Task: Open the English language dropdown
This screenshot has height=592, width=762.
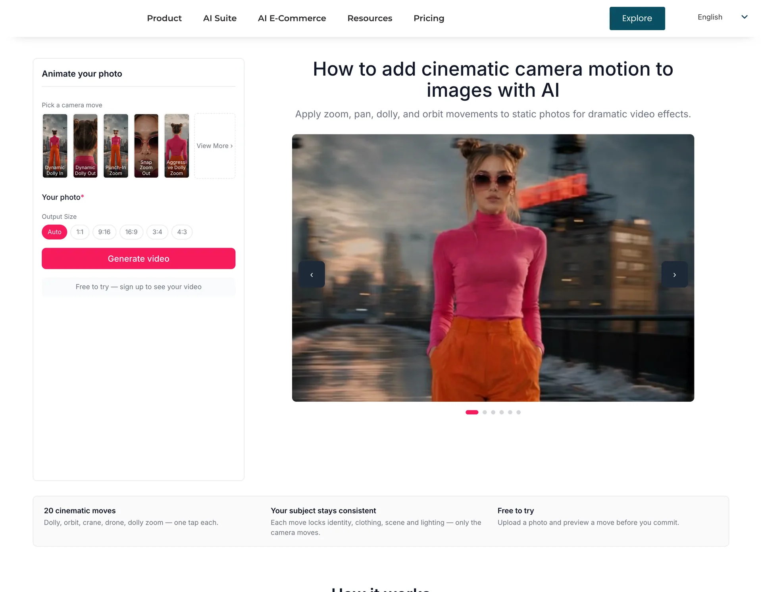Action: (x=722, y=17)
